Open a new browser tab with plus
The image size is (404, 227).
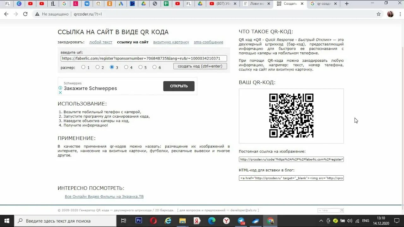tap(347, 4)
